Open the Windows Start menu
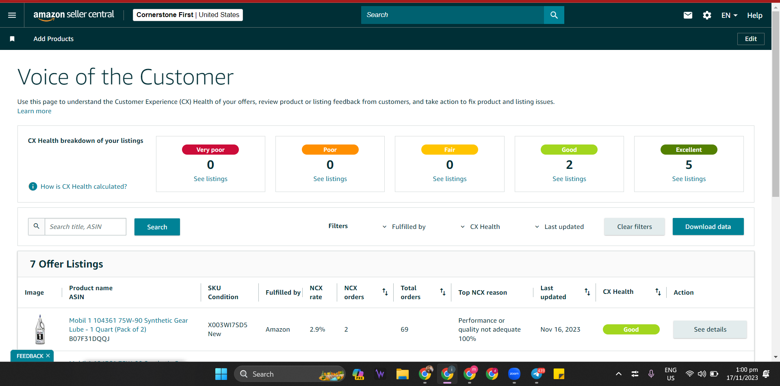The width and height of the screenshot is (780, 386). [221, 374]
